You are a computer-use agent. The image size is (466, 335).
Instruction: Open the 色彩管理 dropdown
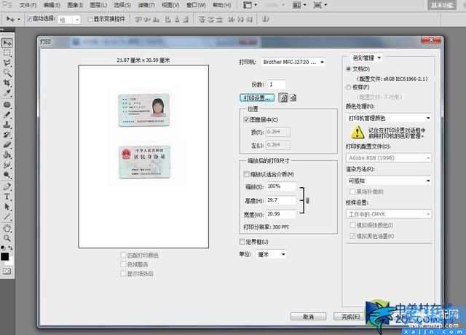coord(366,58)
